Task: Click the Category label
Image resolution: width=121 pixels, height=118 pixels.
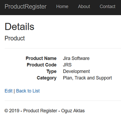Action: [x=47, y=78]
